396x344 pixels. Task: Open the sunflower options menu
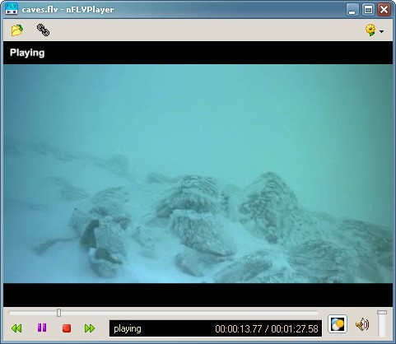coord(370,30)
